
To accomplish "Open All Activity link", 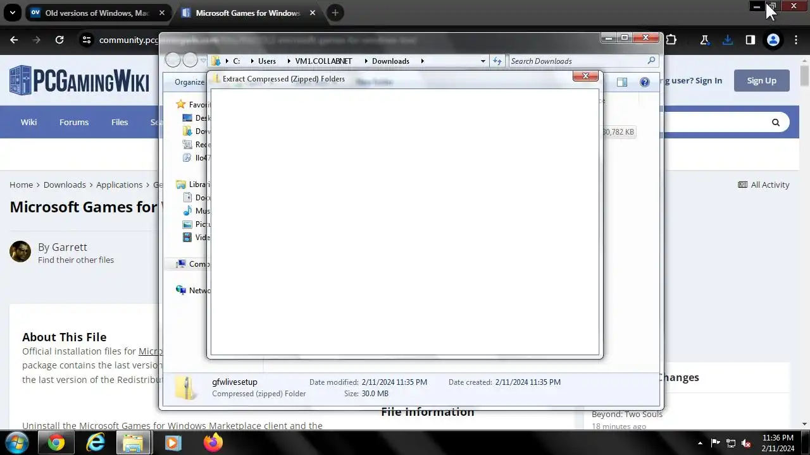I will (x=764, y=185).
